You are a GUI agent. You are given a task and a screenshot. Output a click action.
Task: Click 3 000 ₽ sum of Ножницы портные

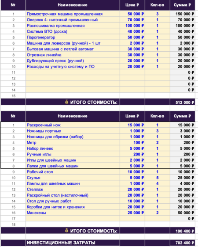183,131
